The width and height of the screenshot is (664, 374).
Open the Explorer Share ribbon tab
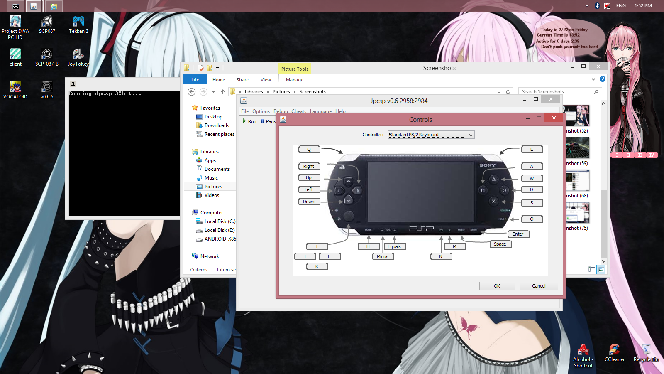[242, 80]
